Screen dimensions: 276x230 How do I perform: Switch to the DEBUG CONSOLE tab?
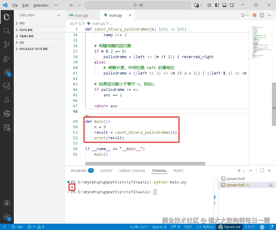pos(132,170)
